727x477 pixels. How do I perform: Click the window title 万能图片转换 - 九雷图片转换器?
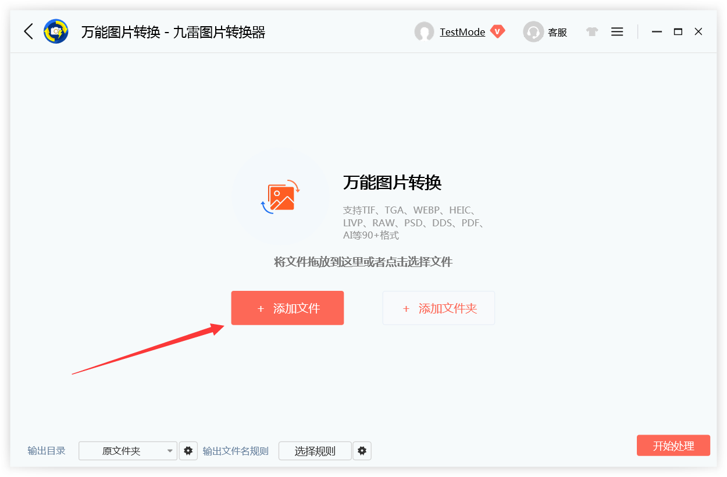click(x=173, y=32)
